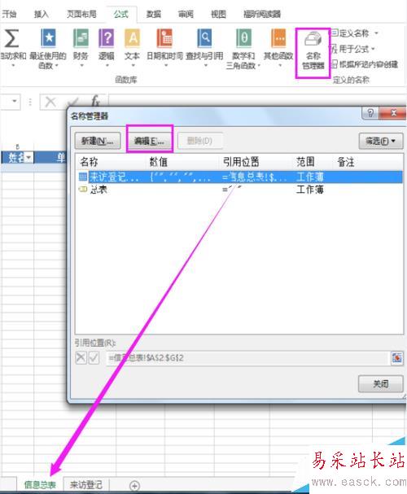Open the Text (文本) functions icon
The height and width of the screenshot is (494, 407).
coord(133,37)
